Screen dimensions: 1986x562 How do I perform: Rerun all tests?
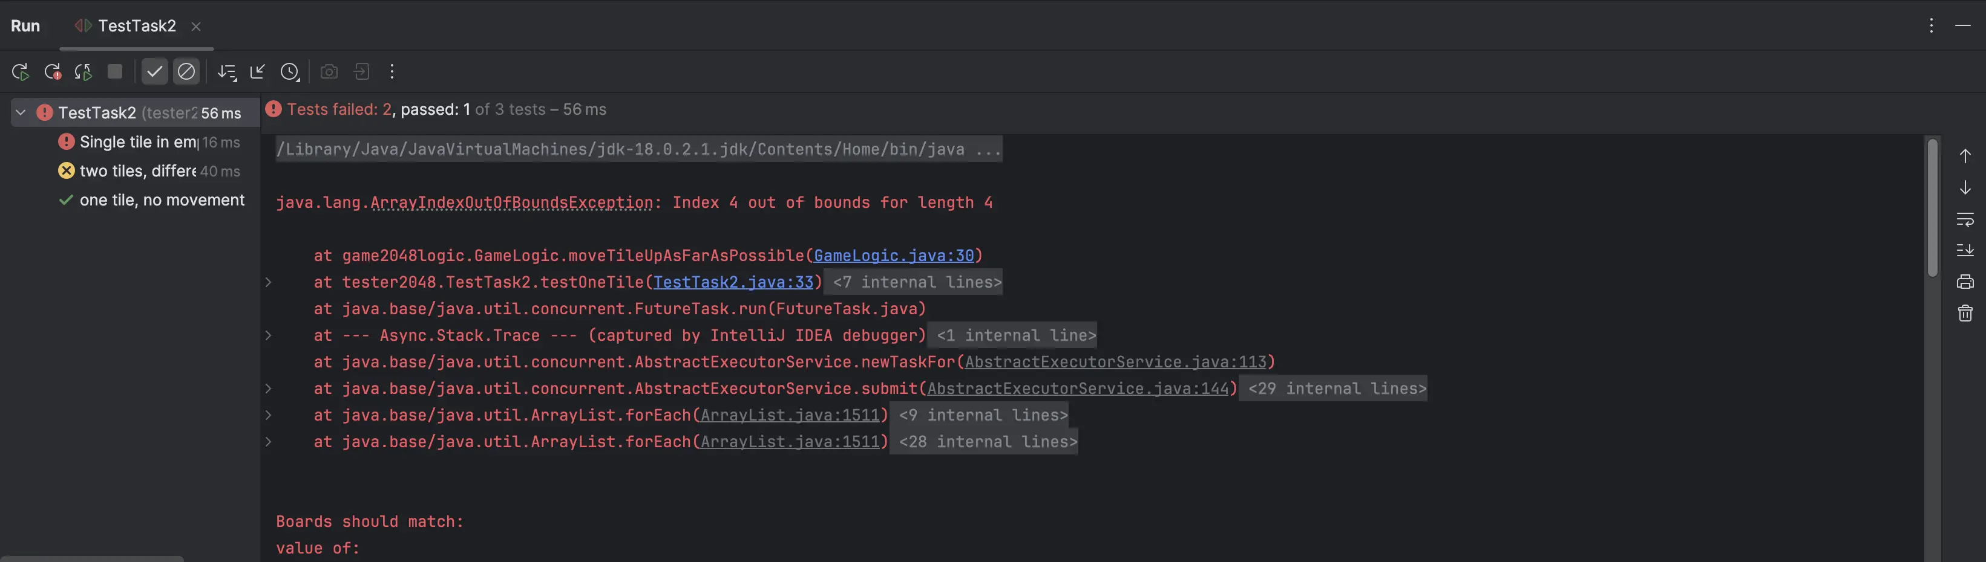click(x=20, y=71)
